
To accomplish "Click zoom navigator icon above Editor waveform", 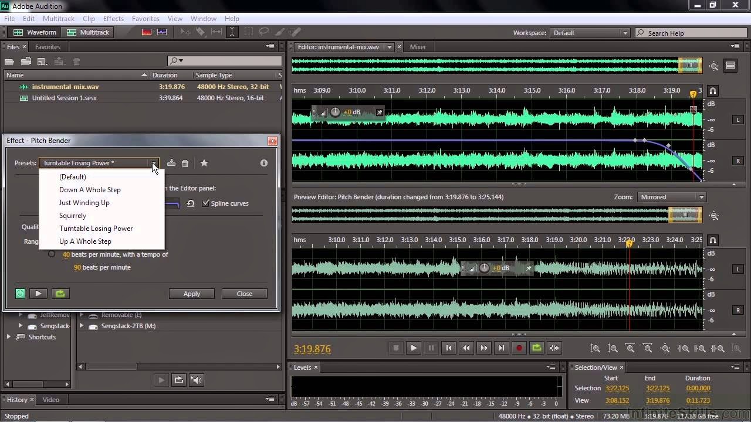I will point(714,66).
